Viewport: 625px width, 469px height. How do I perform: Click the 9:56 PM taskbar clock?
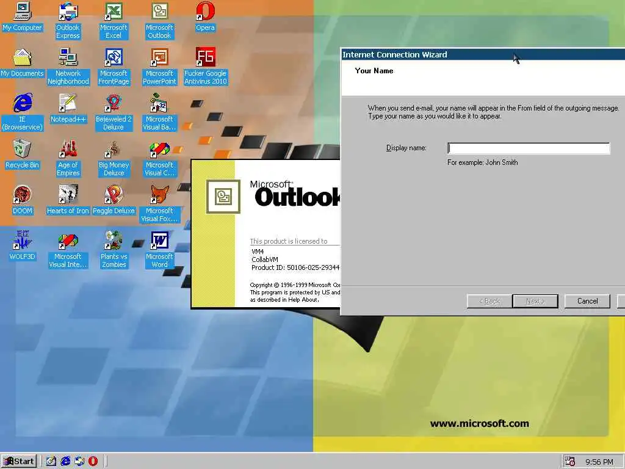coord(599,462)
